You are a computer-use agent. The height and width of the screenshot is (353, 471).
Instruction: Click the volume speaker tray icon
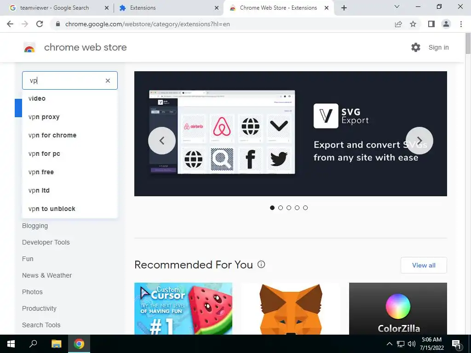(x=412, y=344)
